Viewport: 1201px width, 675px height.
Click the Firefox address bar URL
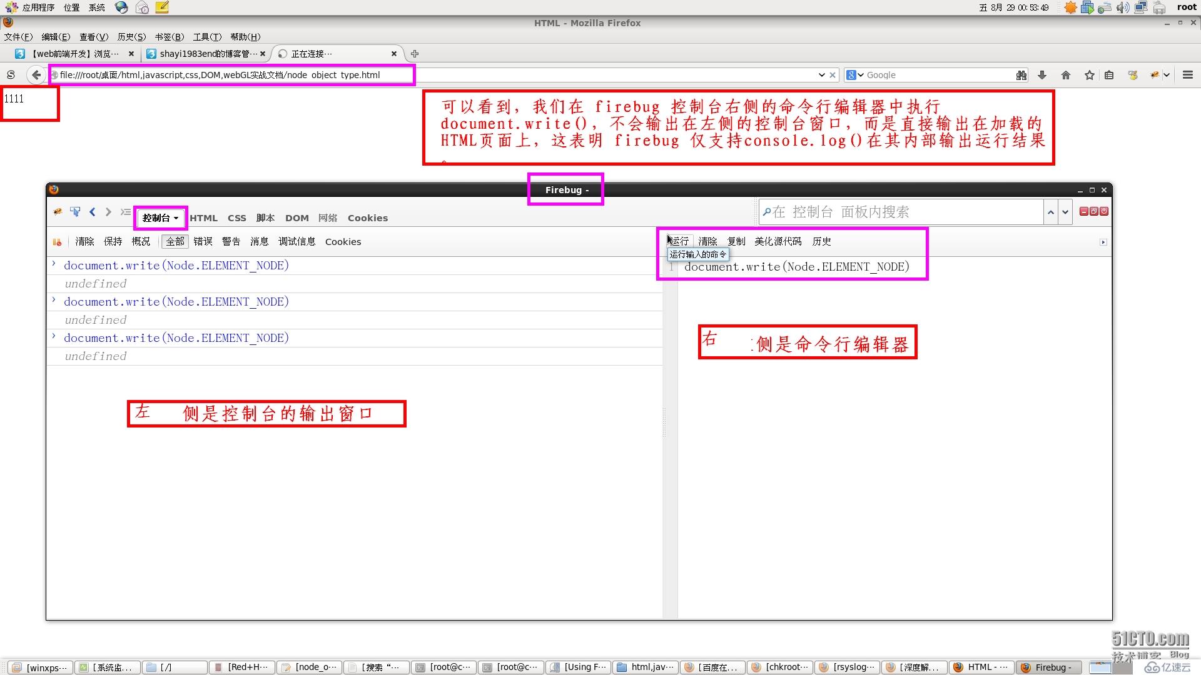[220, 75]
